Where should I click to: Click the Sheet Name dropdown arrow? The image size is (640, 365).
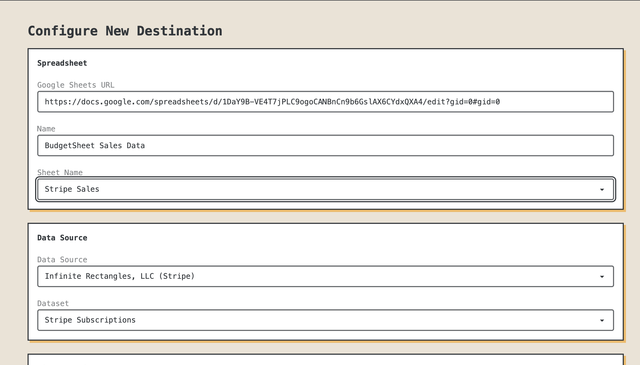pyautogui.click(x=602, y=189)
